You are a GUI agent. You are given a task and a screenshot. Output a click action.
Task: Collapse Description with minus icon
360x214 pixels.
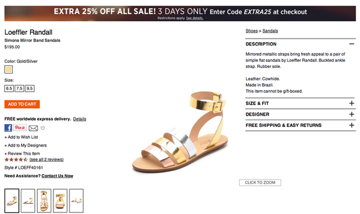352,44
